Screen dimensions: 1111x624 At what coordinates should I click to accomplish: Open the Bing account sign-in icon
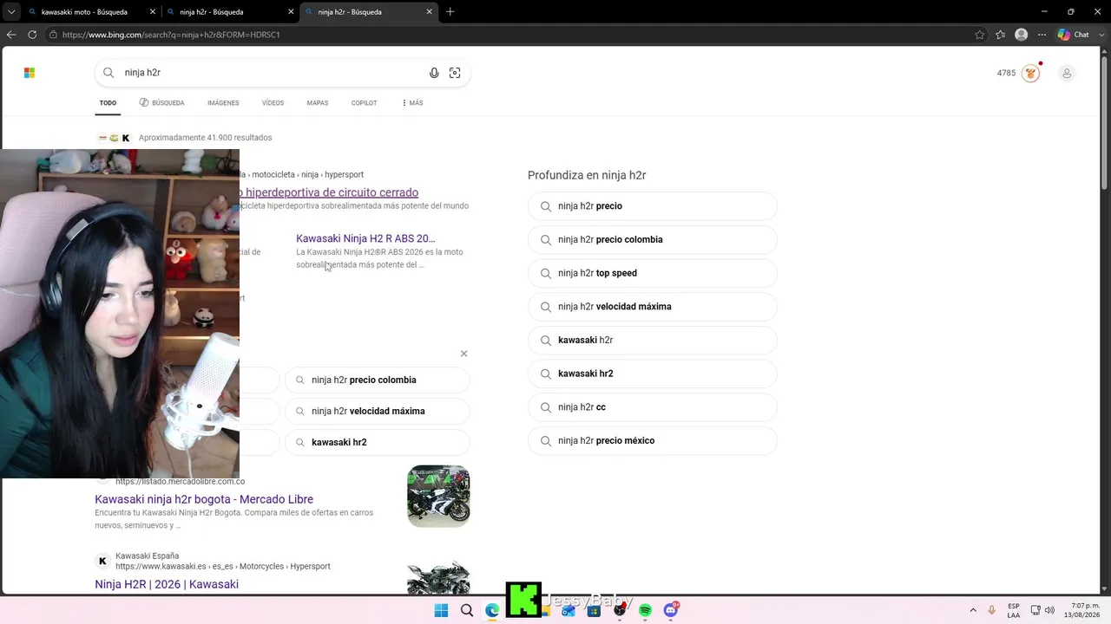tap(1067, 73)
